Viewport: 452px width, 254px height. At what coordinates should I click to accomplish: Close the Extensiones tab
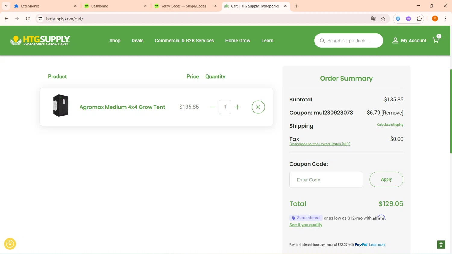tap(75, 6)
